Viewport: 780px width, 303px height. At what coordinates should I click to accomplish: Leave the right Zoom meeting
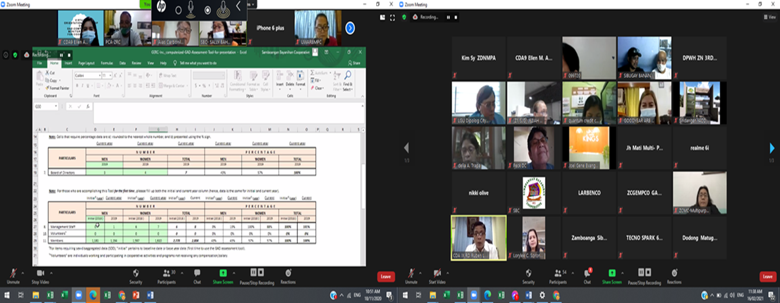pos(767,277)
